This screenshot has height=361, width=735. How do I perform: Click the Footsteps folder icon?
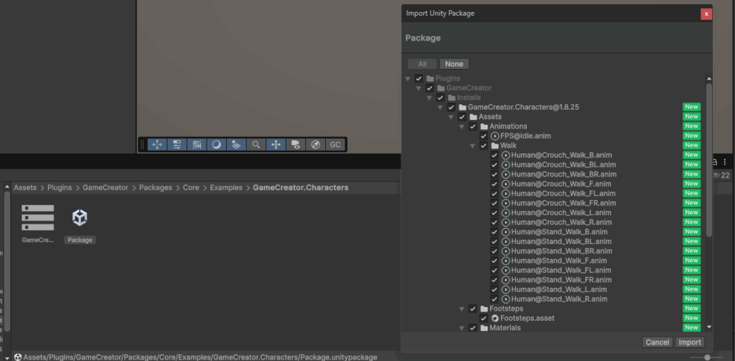[x=484, y=309]
